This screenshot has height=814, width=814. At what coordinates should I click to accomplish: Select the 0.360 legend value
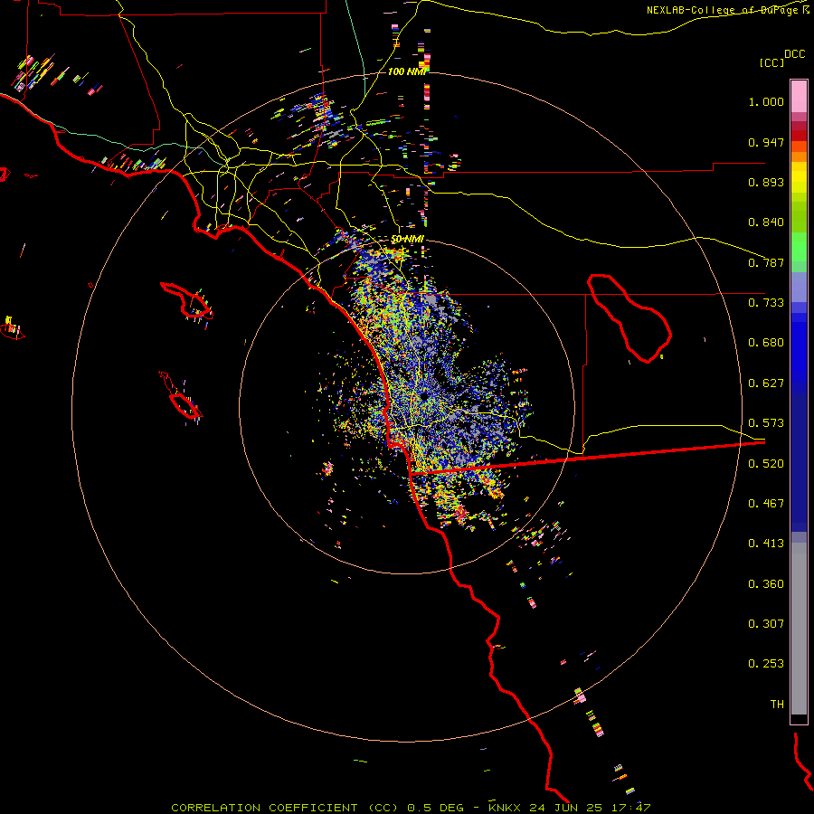pos(766,584)
